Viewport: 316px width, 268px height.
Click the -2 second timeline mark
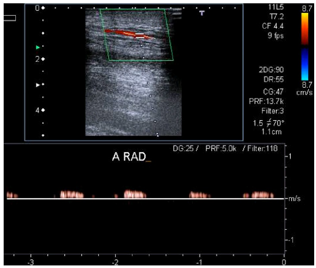pos(115,262)
